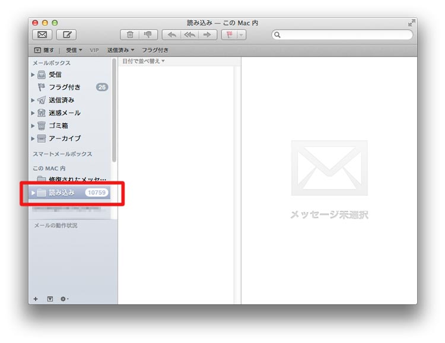Click the sidebar vertical scrollbar
The width and height of the screenshot is (445, 343).
click(x=114, y=110)
